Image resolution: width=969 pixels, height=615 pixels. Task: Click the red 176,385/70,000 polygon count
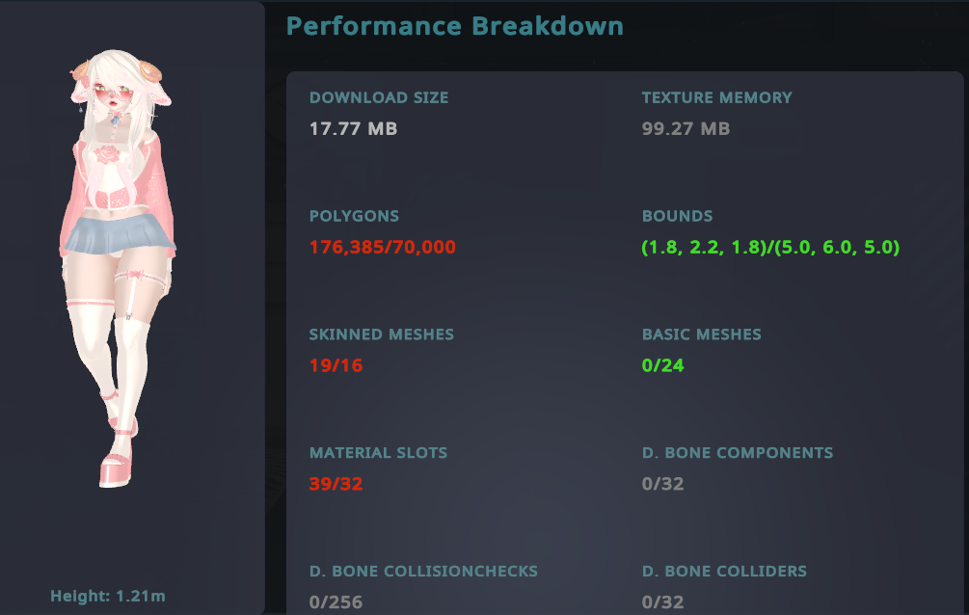(382, 248)
